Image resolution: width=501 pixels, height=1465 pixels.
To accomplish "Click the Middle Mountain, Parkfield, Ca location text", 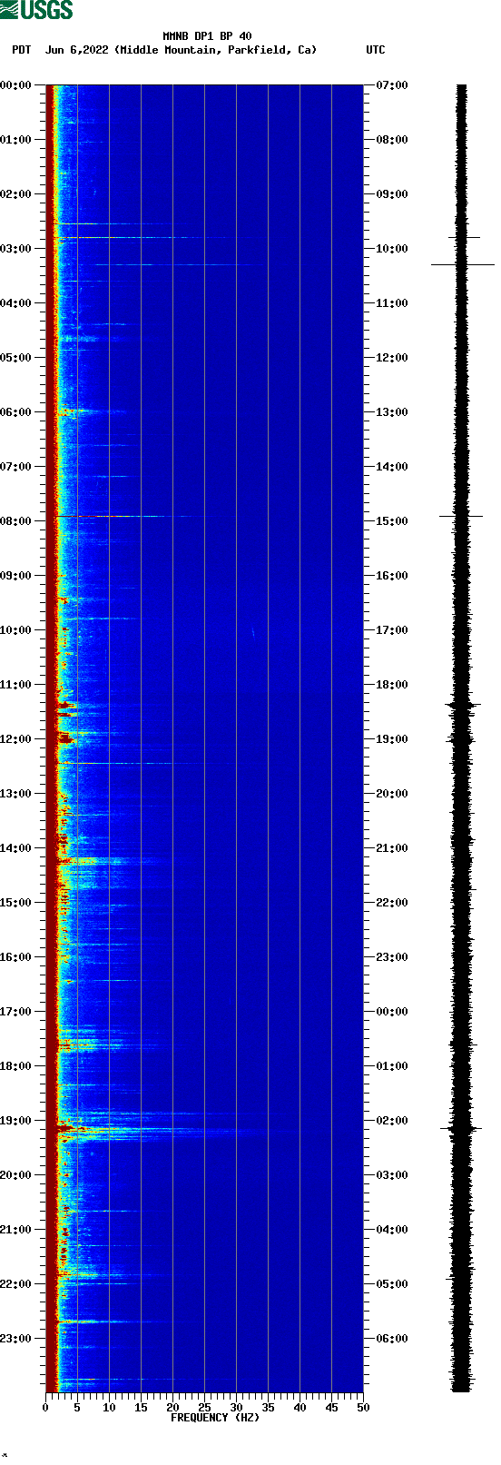I will pos(216,50).
